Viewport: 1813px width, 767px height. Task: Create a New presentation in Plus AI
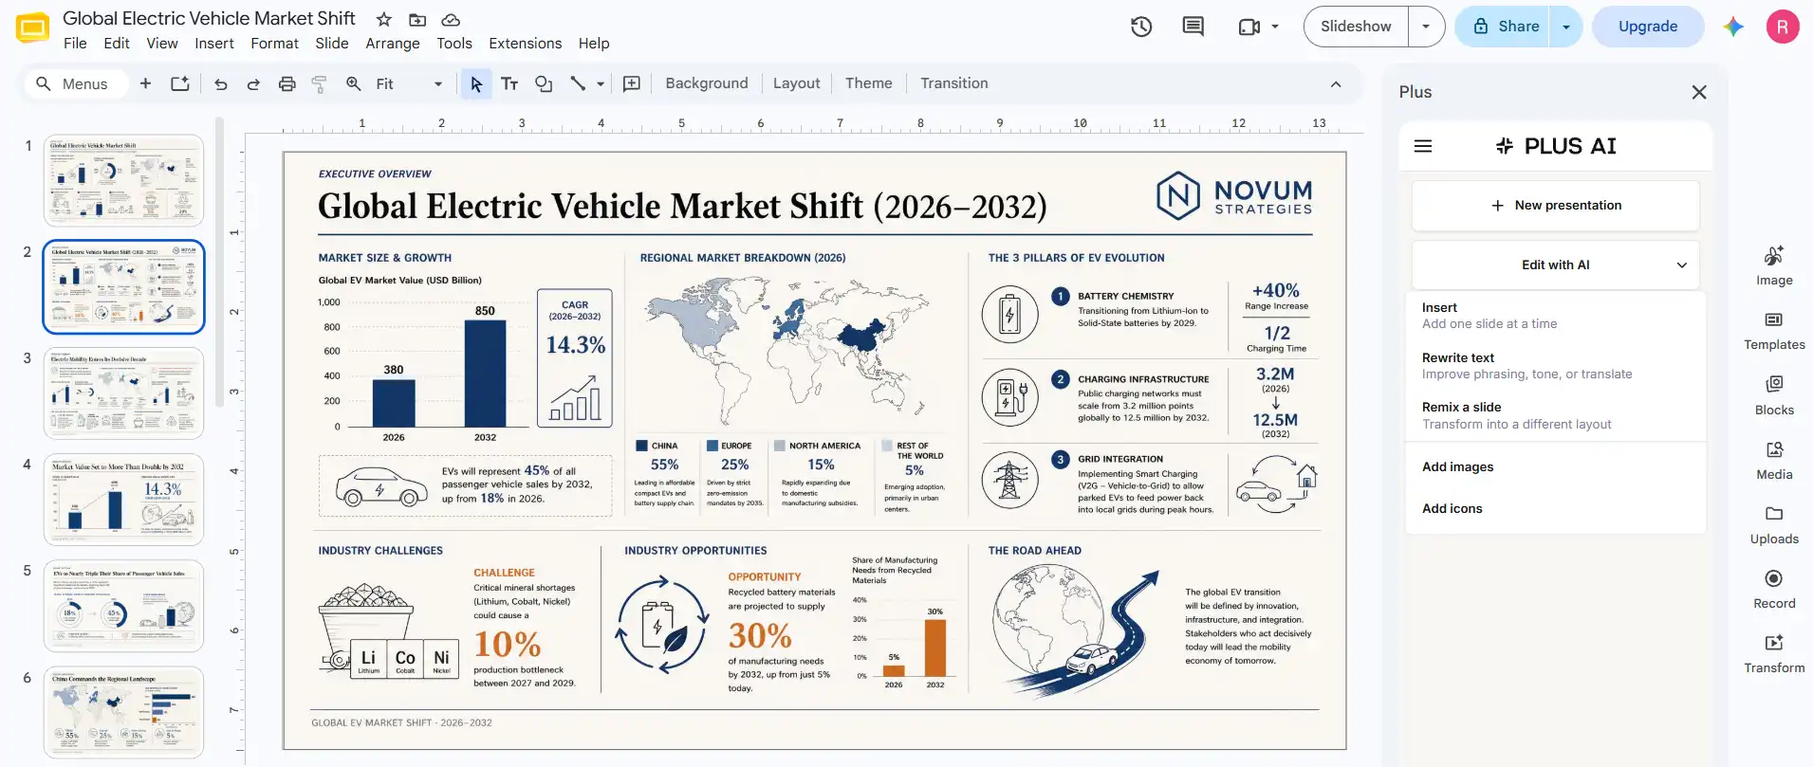click(x=1556, y=206)
